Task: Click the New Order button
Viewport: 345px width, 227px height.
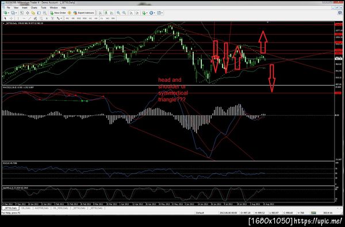Action: click(x=58, y=13)
